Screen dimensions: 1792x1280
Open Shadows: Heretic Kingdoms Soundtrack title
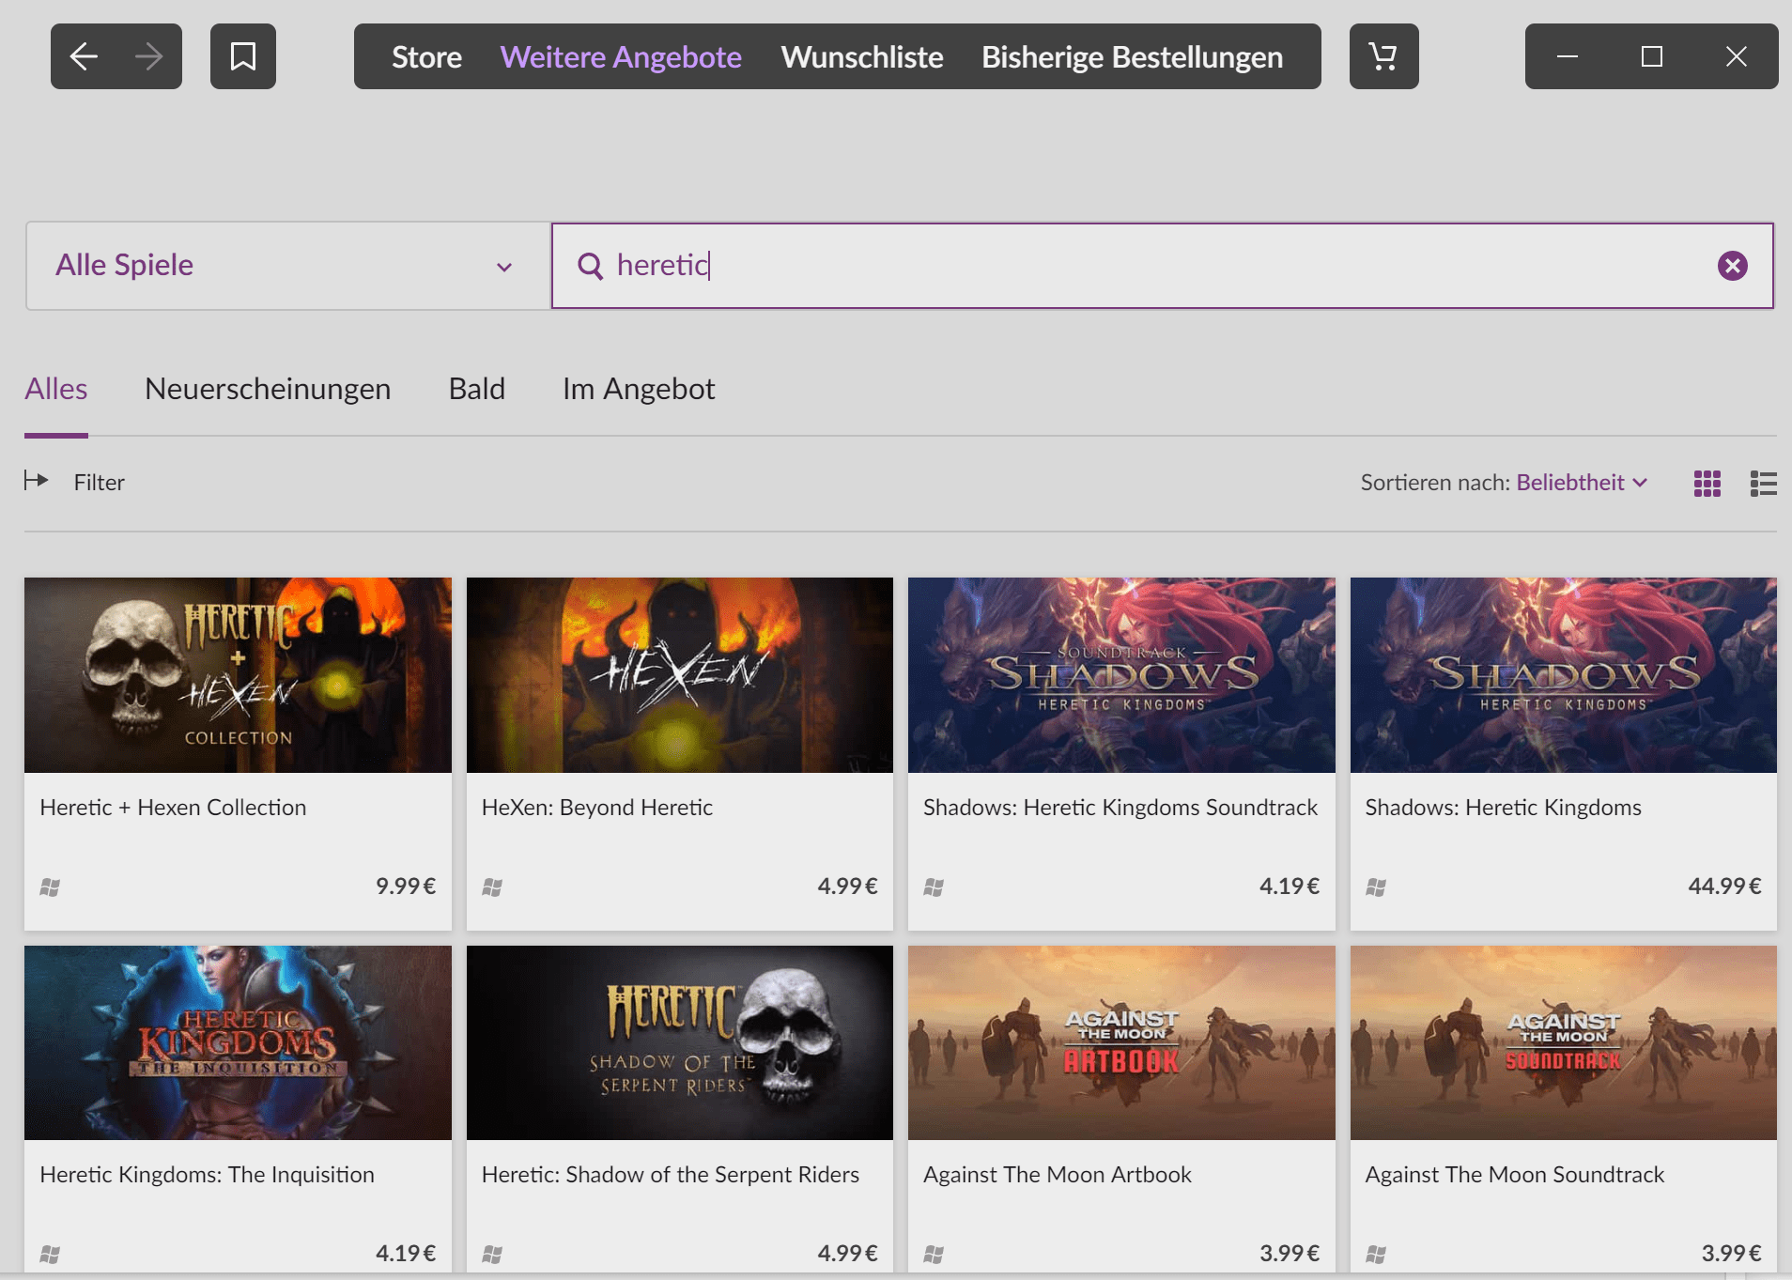[1120, 808]
